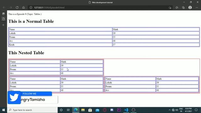
Task: Click 'Krish' cell in normal table
Action: point(60,45)
